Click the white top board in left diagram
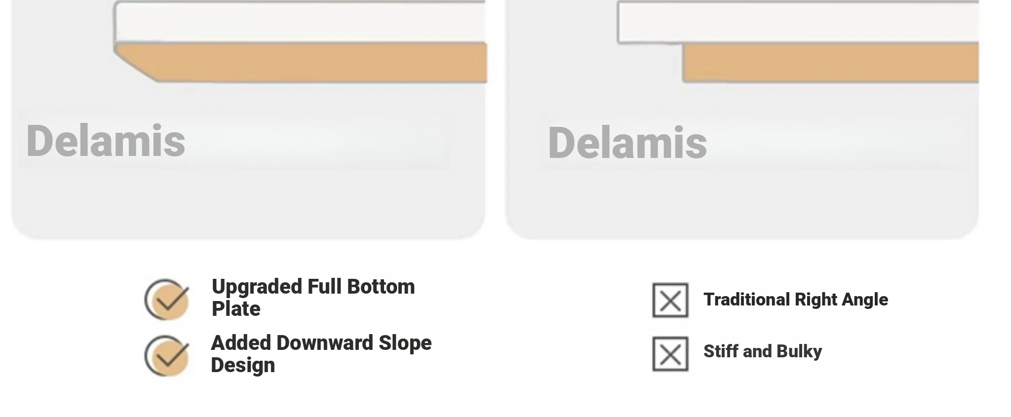The width and height of the screenshot is (1011, 417). 300,22
